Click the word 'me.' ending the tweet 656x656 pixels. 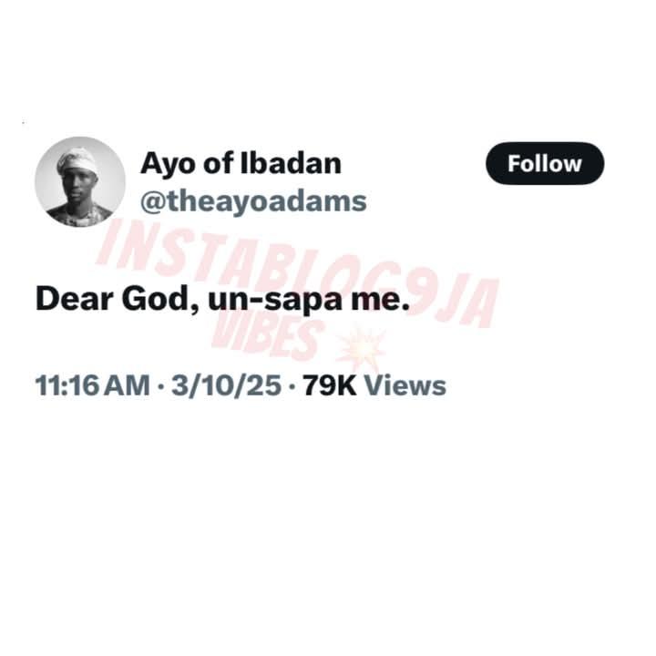[380, 301]
